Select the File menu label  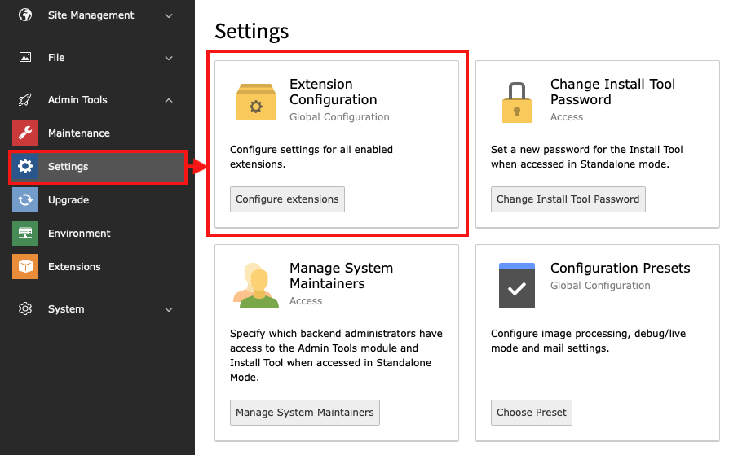(x=56, y=58)
